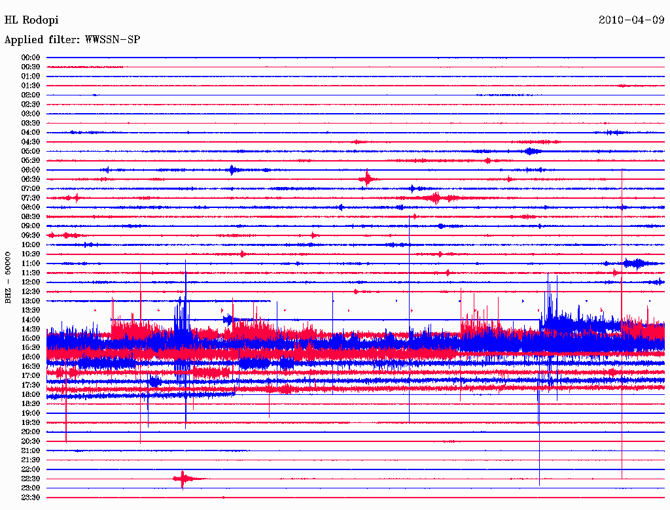Click the seismic event on the 22:30 trace
670x510 pixels.
tap(185, 479)
